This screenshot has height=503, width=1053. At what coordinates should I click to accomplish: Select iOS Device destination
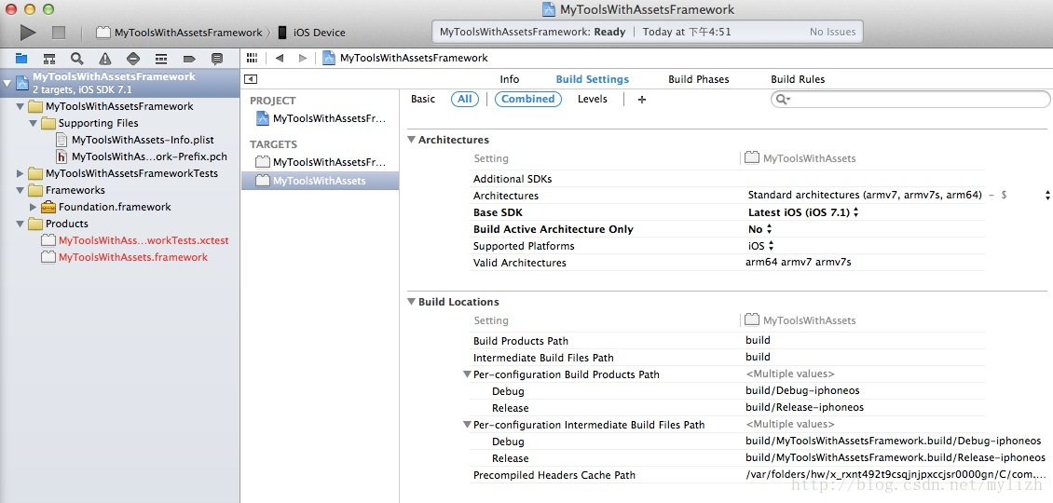312,33
